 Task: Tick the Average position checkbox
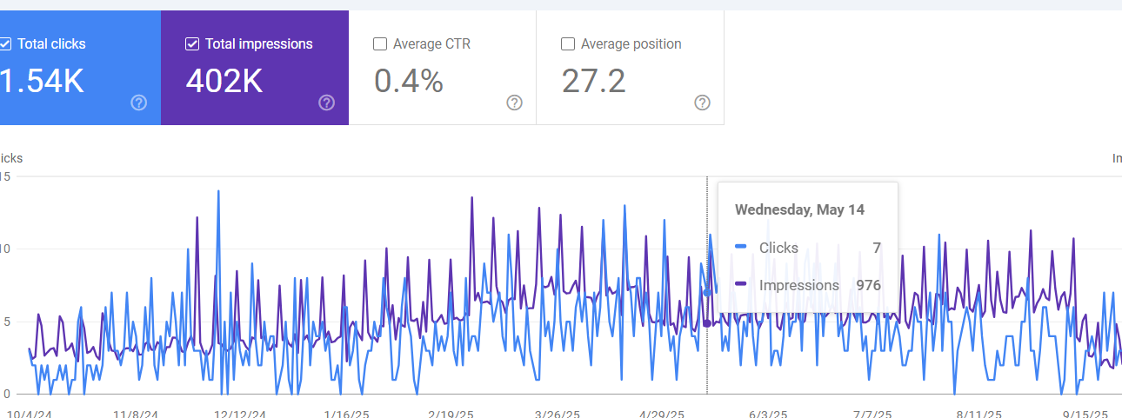(x=568, y=44)
